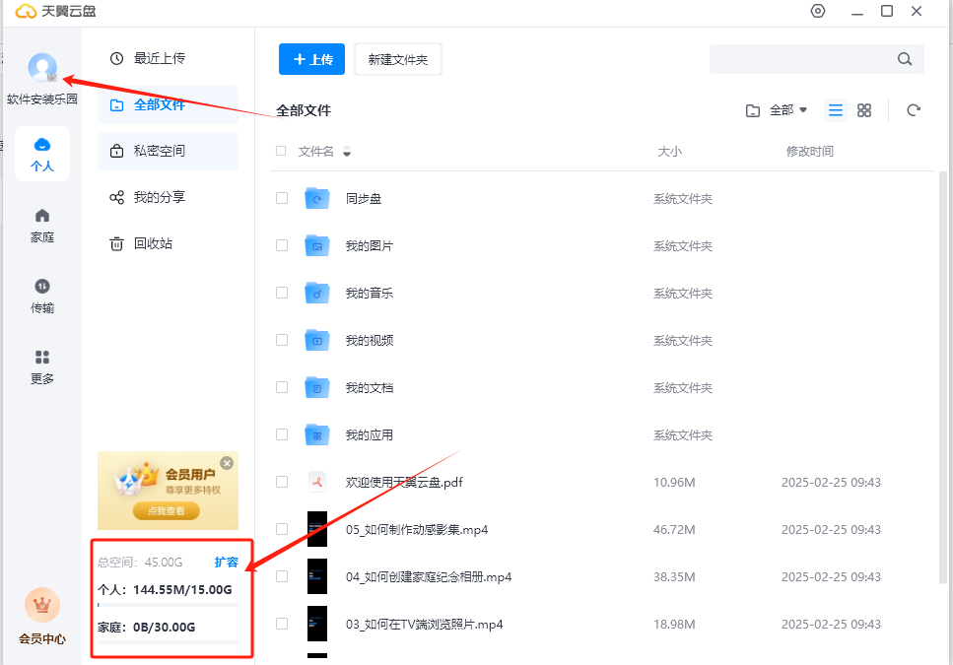The image size is (953, 665).
Task: Open the 传输 transfer sidebar icon
Action: point(42,295)
